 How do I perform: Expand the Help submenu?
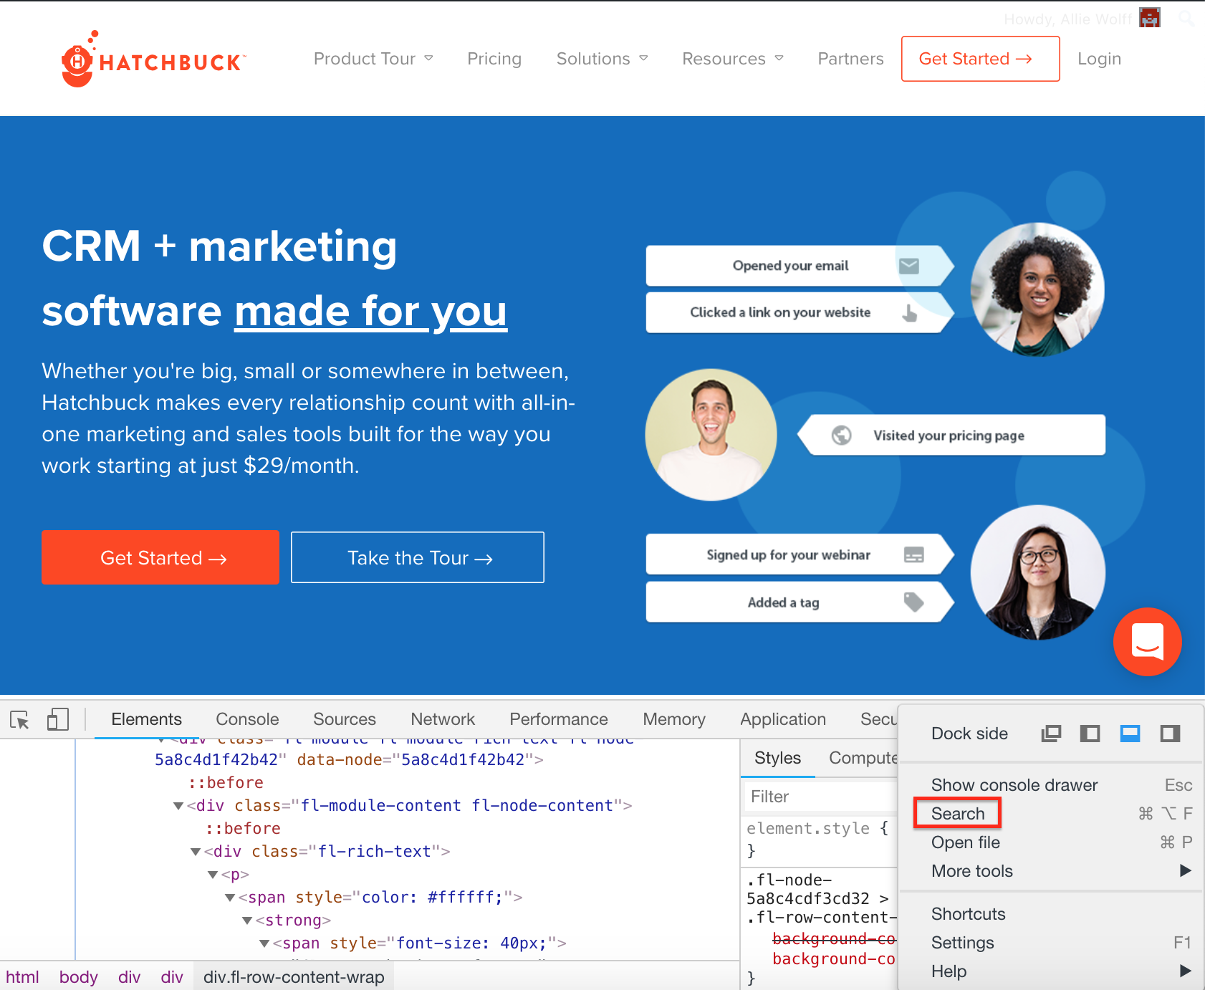click(1052, 971)
